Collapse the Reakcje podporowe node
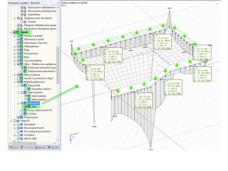Screen dimensions: 228x171 14,82
